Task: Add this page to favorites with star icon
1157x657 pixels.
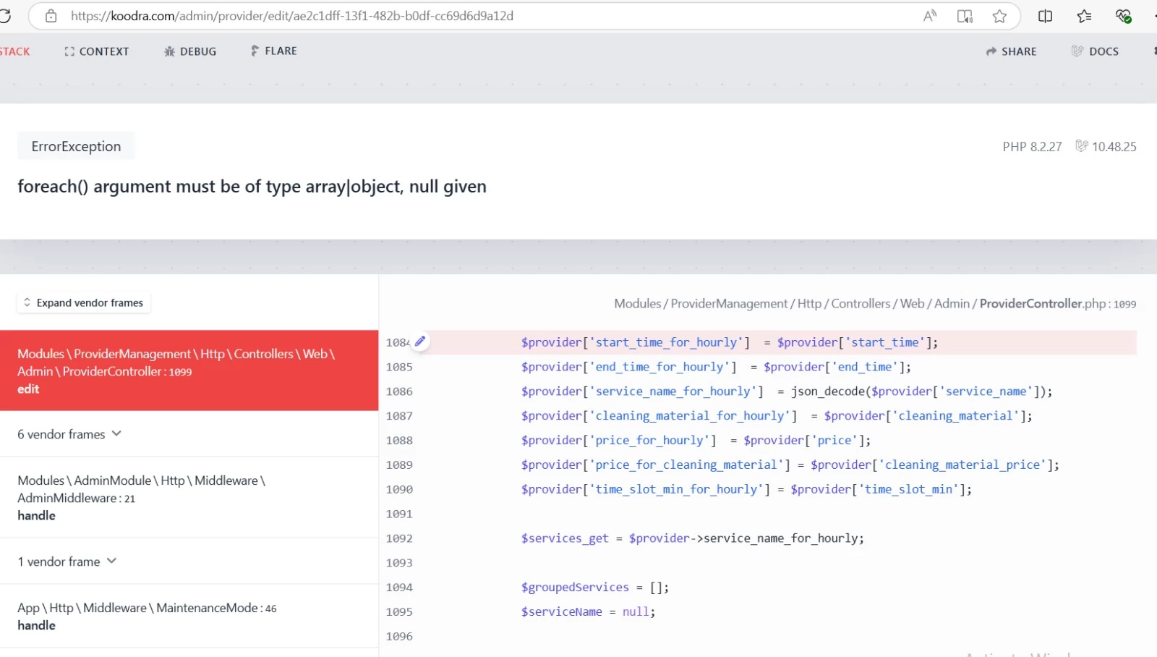Action: coord(999,16)
